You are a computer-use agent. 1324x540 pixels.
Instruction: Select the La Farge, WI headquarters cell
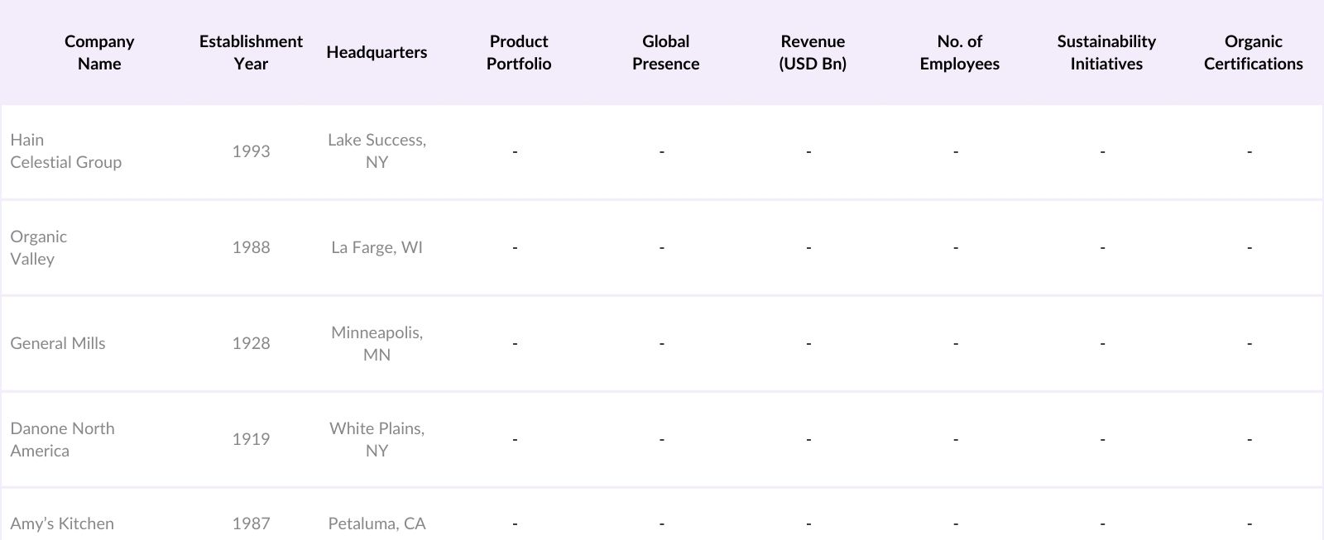[x=377, y=247]
